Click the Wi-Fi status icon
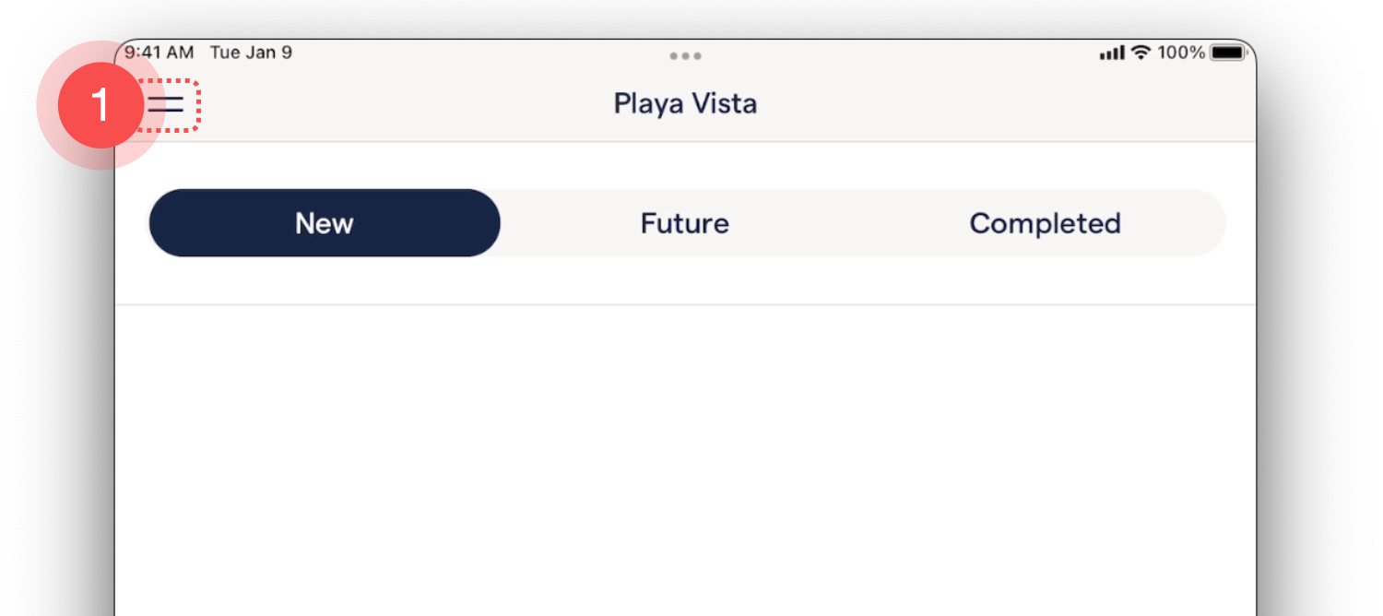 tap(1141, 53)
